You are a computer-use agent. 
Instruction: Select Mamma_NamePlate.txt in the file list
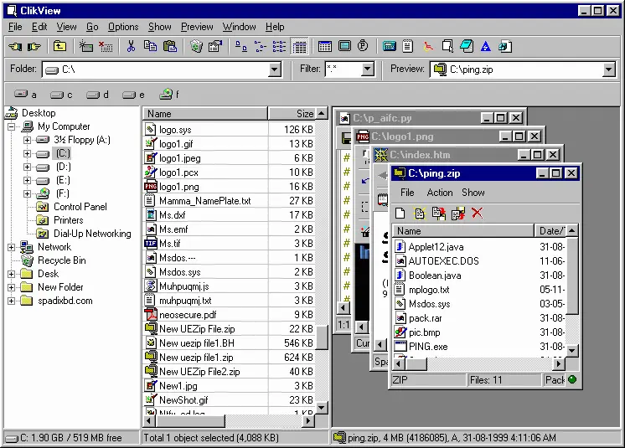click(x=204, y=201)
